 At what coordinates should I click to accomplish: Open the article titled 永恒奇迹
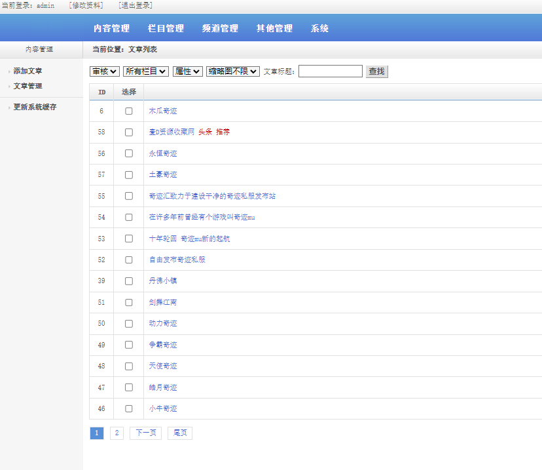163,153
